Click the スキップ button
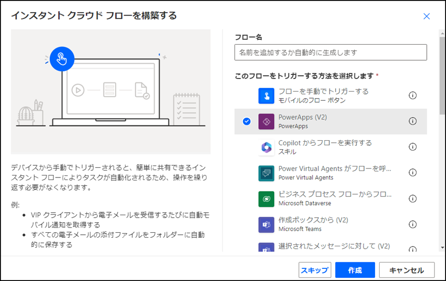Image resolution: width=446 pixels, height=281 pixels. coord(315,270)
